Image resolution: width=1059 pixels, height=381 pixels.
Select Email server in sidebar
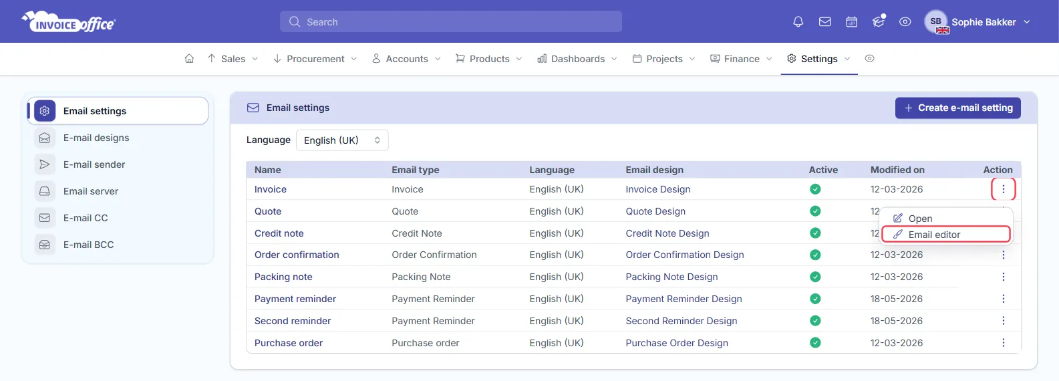coord(91,191)
